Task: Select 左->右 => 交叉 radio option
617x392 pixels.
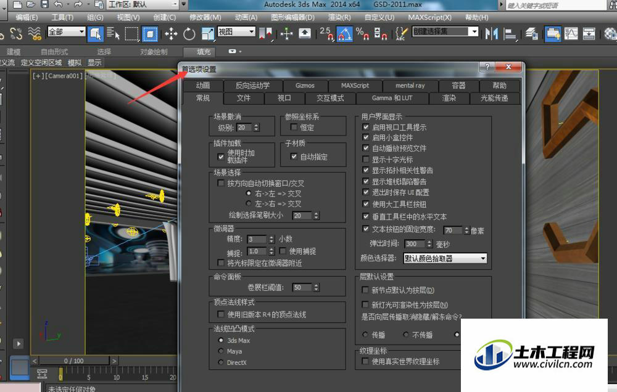Action: [248, 203]
